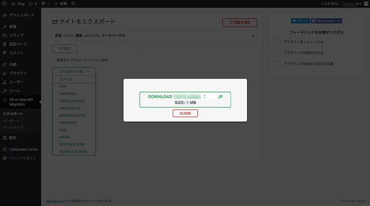The image size is (370, 206).
Task: Select ONEDRIVE export destination
Action: 68,123
